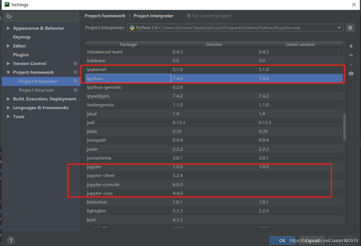361x246 pixels.
Task: Click project-level icon beside Project Structure
Action: (75, 90)
